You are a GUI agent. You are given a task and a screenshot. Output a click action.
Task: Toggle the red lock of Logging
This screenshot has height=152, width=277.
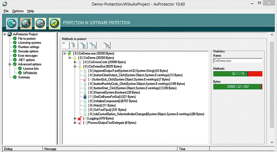click(x=80, y=118)
